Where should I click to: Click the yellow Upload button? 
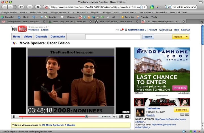point(178,37)
